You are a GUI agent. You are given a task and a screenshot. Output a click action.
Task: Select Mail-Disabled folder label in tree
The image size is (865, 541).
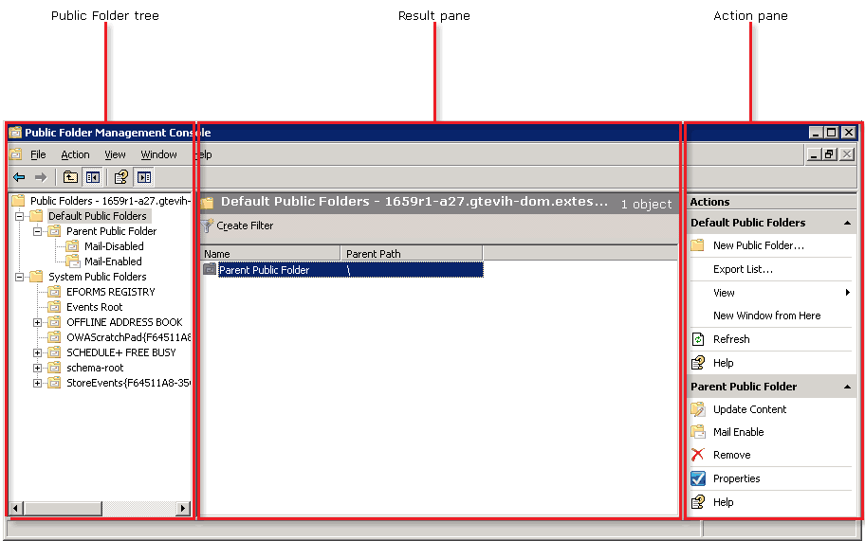114,246
